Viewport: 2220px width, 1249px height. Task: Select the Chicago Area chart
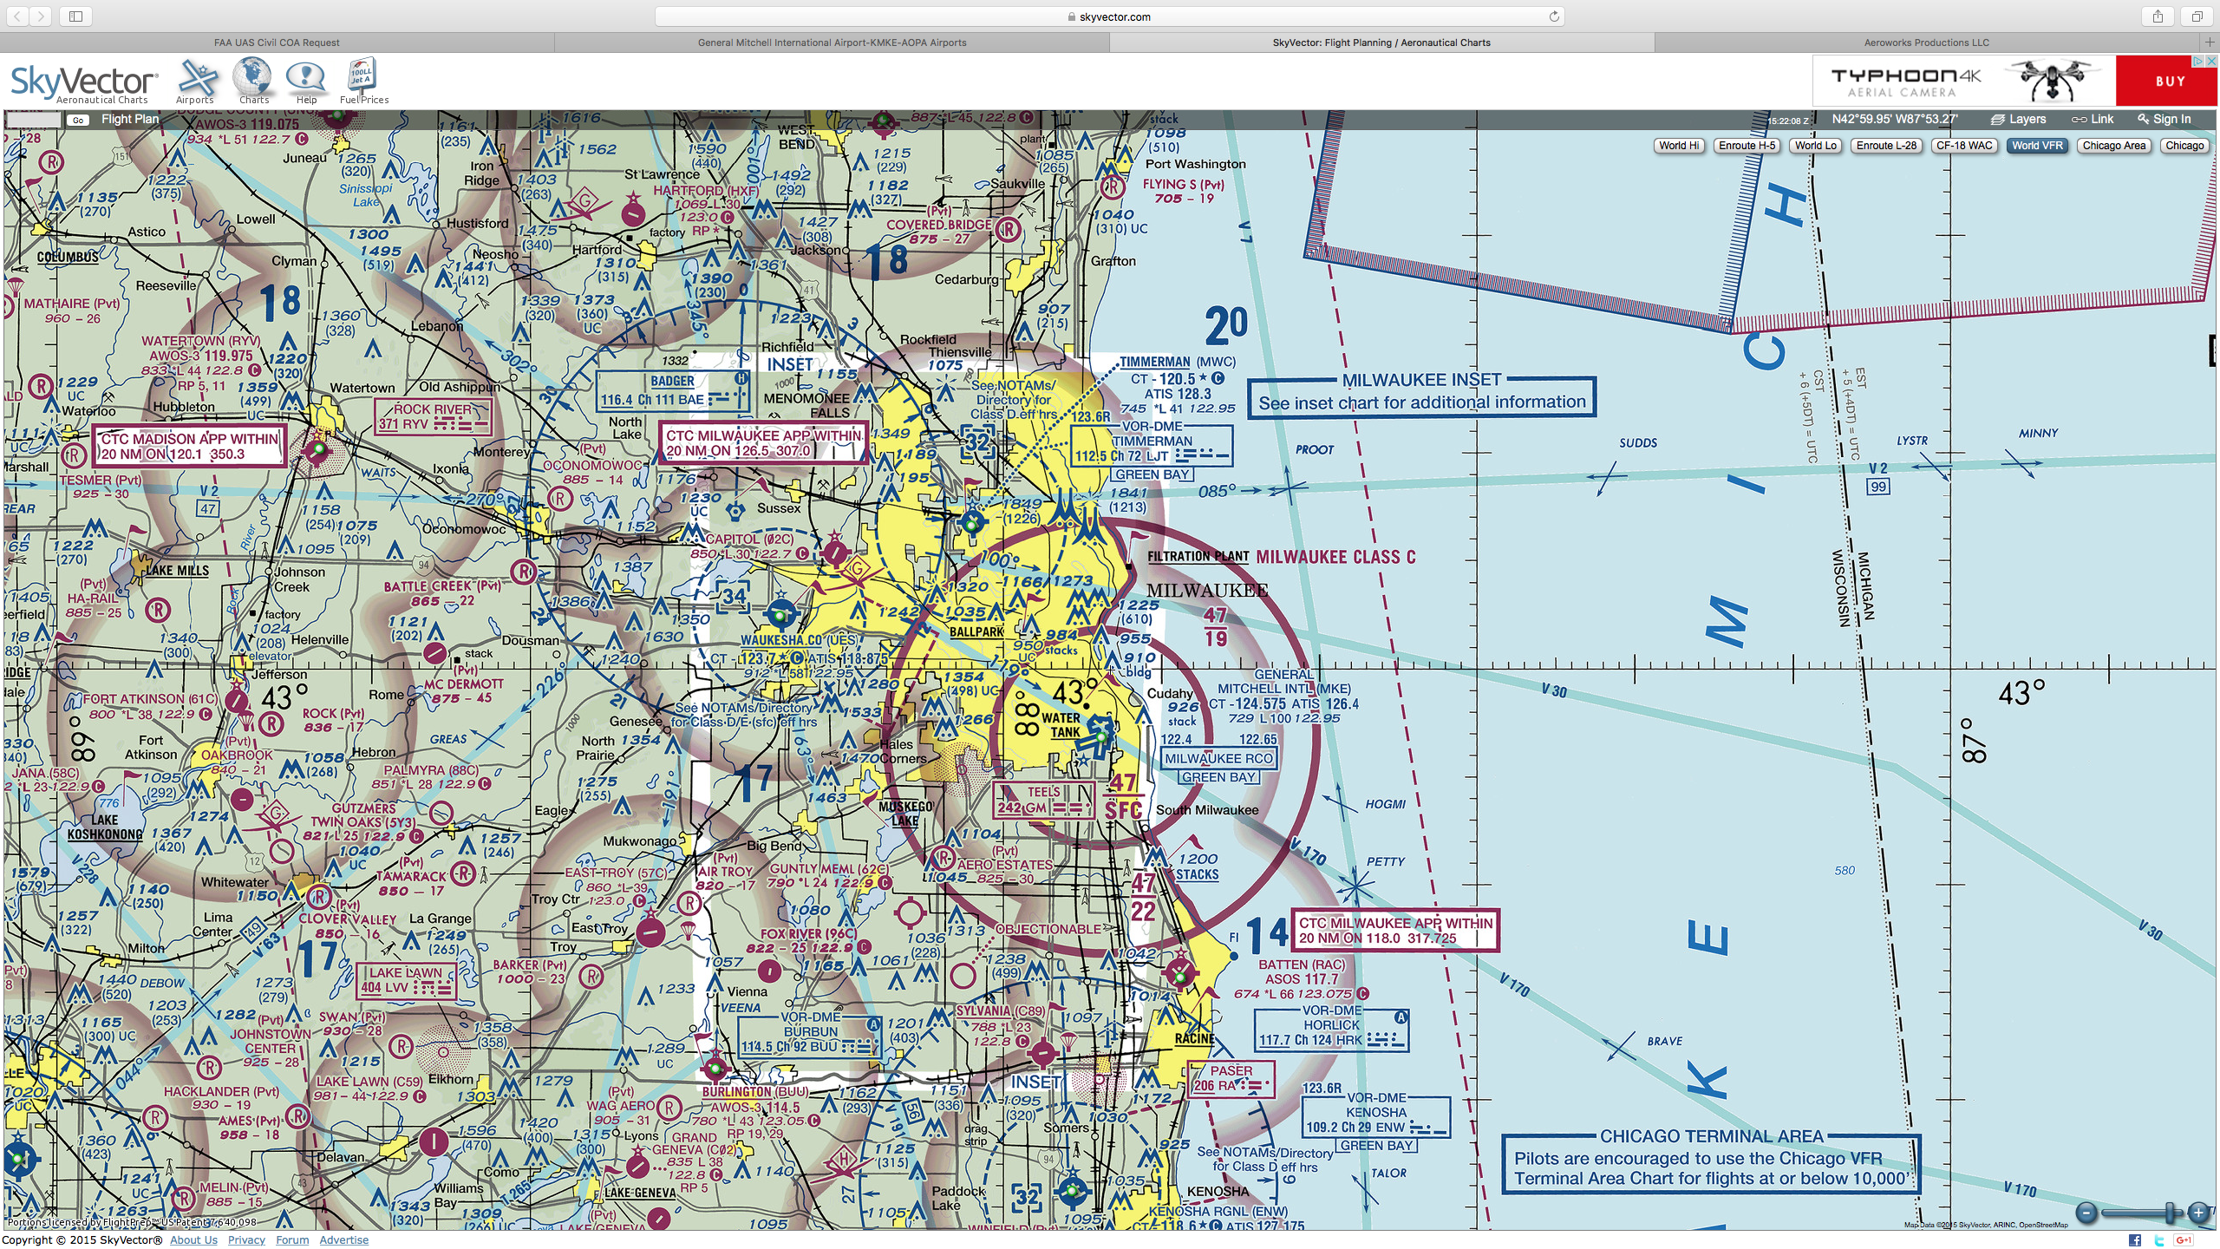(2114, 146)
